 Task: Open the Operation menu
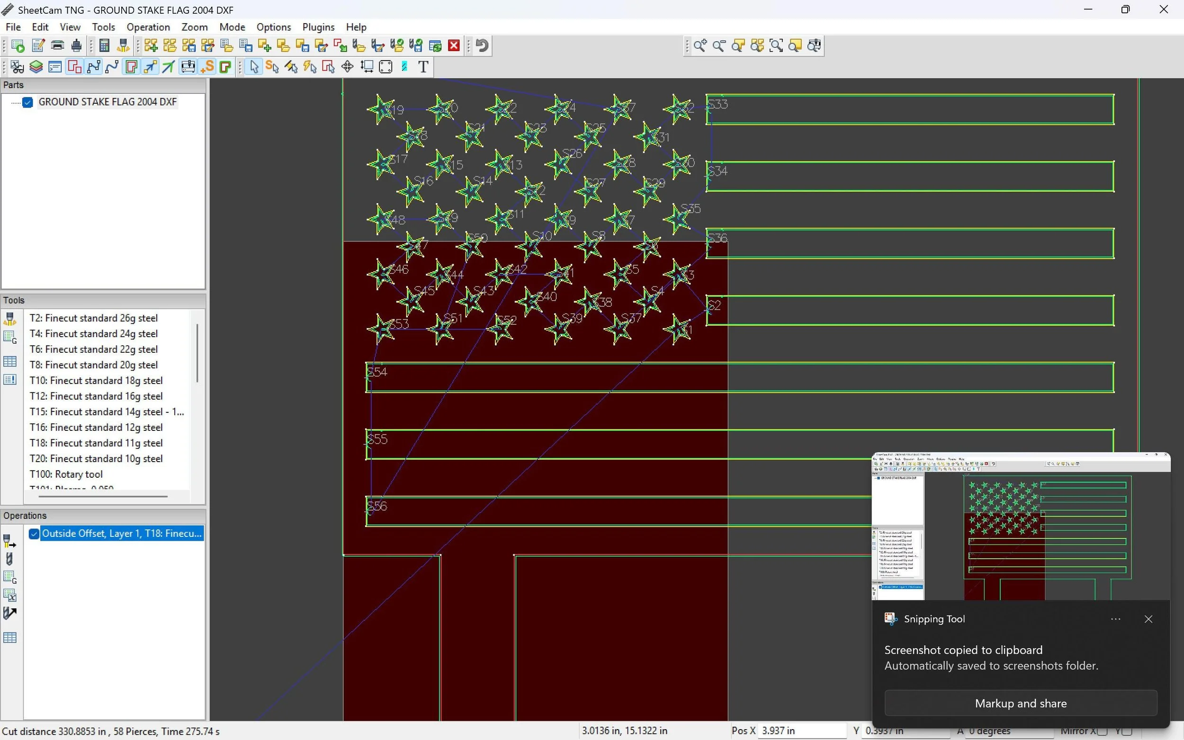click(148, 27)
